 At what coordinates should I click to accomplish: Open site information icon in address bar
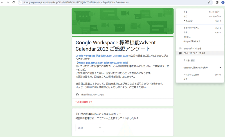pos(20,3)
